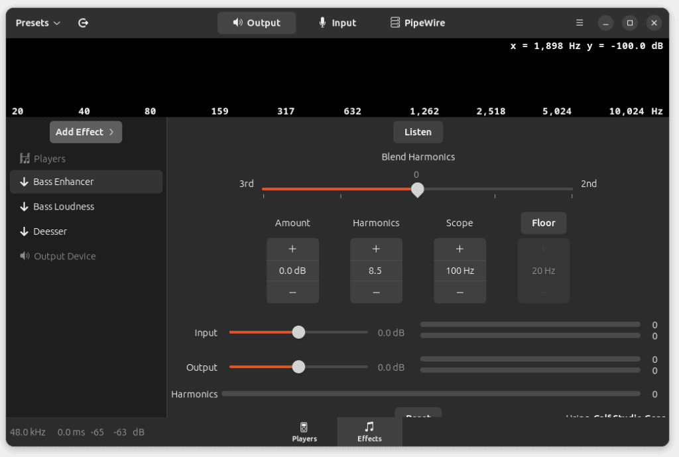The height and width of the screenshot is (457, 679).
Task: Toggle the Listen button
Action: point(418,132)
